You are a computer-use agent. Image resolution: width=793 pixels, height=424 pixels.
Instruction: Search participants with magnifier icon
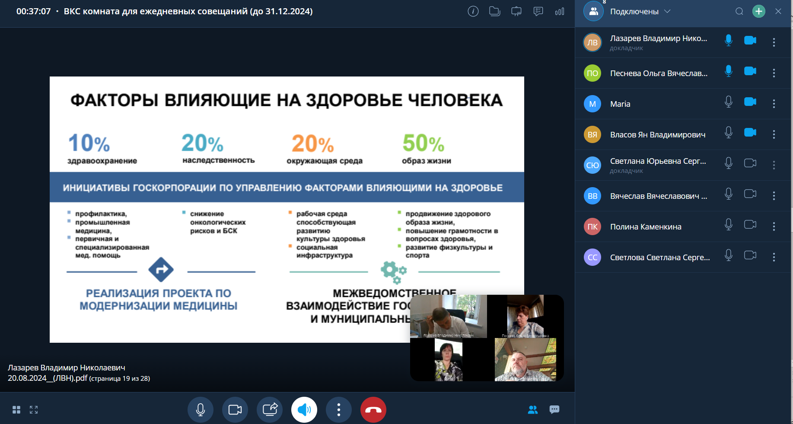(739, 12)
